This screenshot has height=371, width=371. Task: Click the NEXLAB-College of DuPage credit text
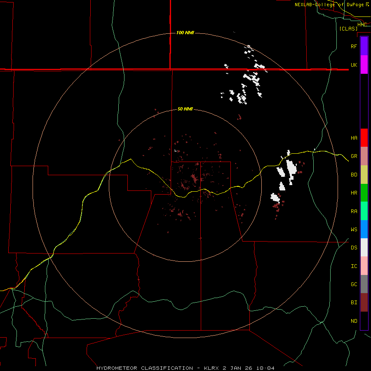[x=332, y=5]
